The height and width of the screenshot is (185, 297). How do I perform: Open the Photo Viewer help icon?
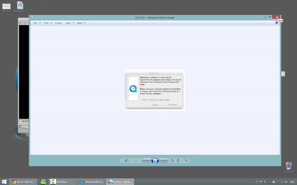tap(277, 23)
